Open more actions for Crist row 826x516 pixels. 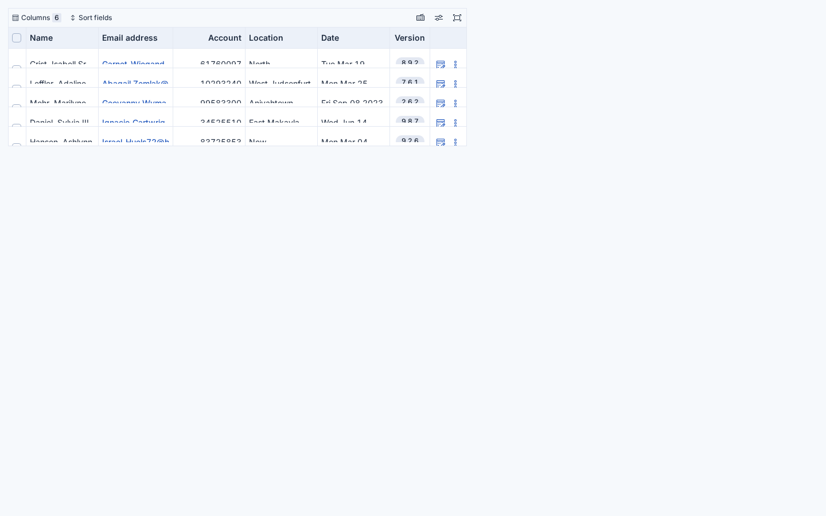click(455, 64)
